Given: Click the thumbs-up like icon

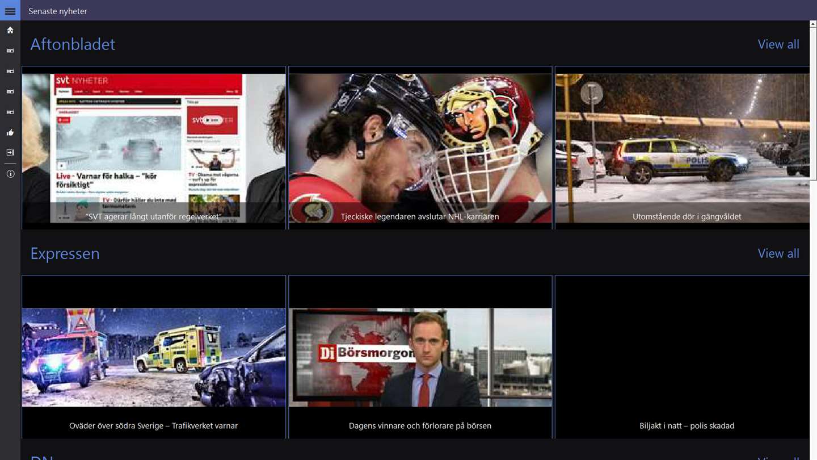Looking at the screenshot, I should 10,132.
